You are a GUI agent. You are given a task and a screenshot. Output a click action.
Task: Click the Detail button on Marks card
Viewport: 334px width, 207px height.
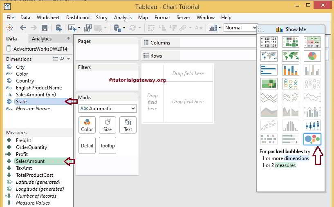click(x=87, y=145)
